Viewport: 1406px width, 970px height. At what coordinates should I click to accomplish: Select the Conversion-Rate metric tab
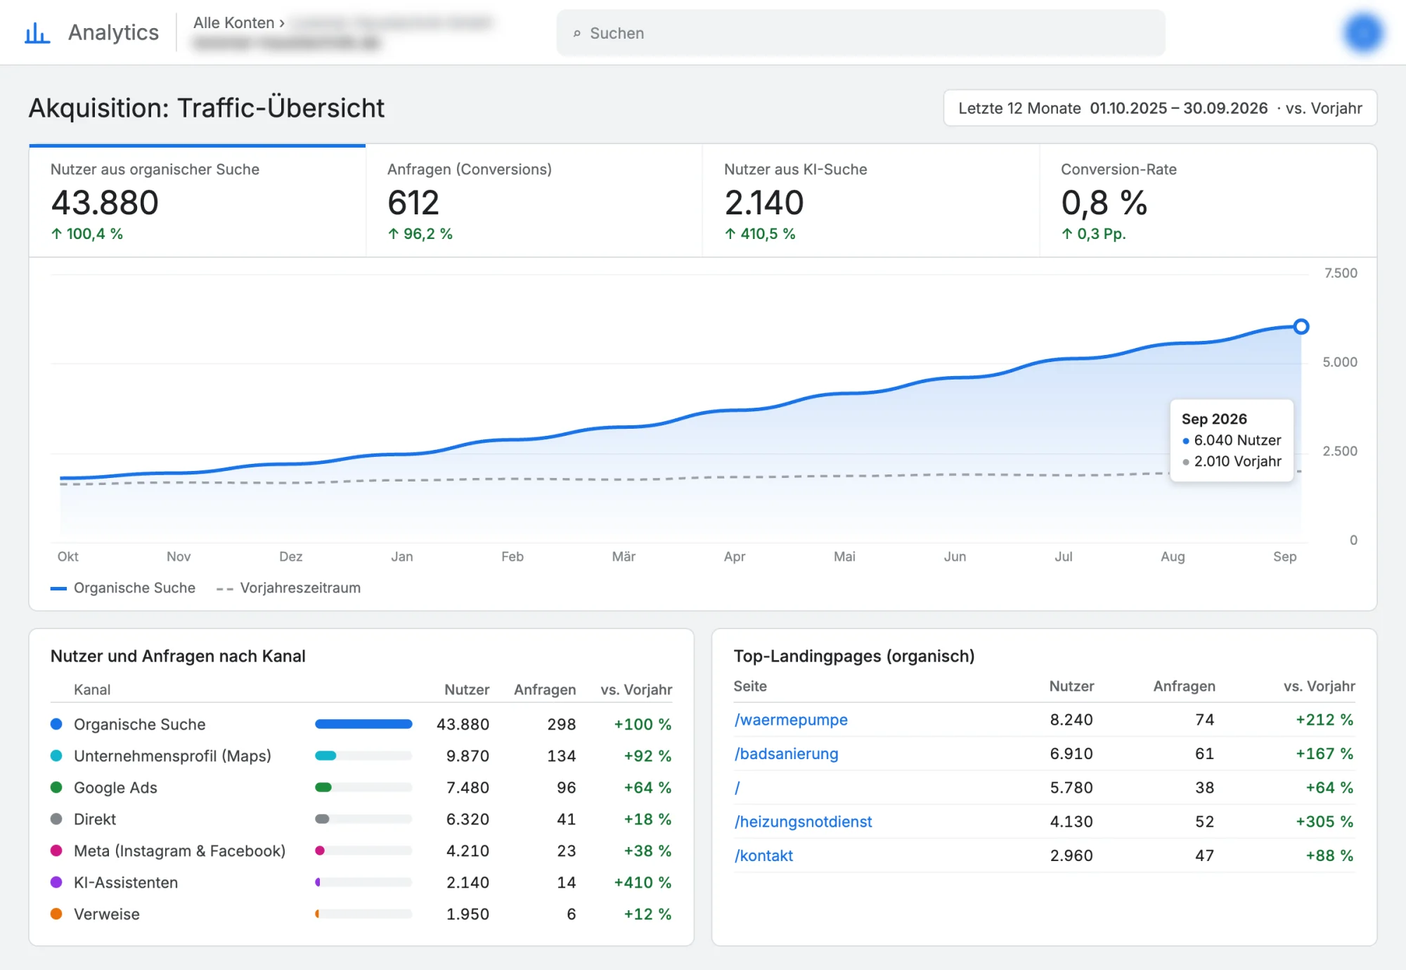coord(1208,201)
